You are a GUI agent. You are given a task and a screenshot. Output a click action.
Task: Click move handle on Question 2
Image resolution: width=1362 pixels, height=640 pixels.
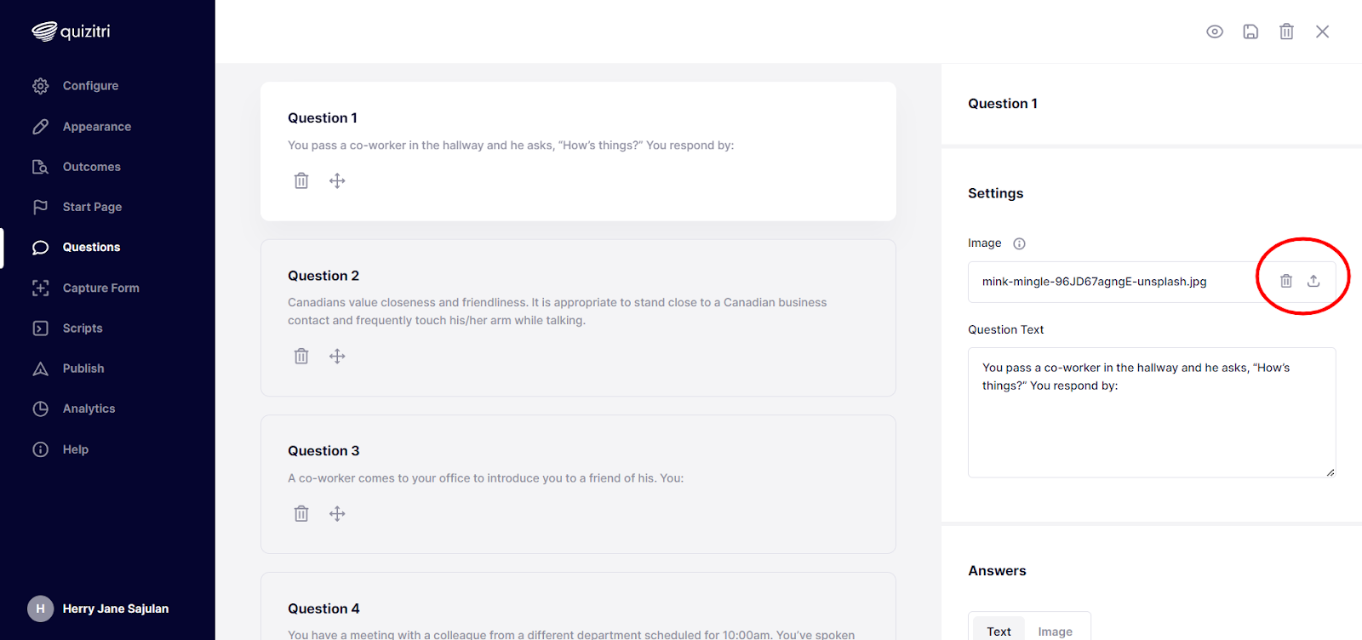tap(337, 356)
